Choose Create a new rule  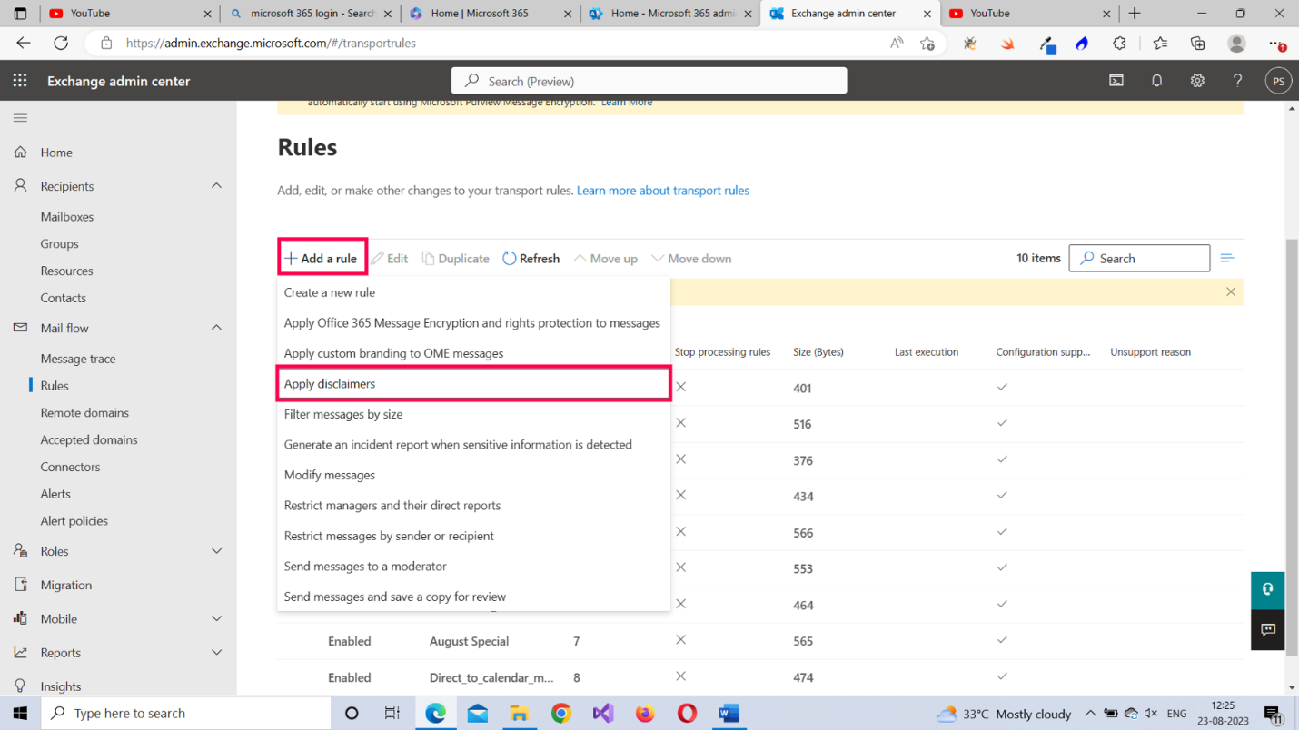330,292
